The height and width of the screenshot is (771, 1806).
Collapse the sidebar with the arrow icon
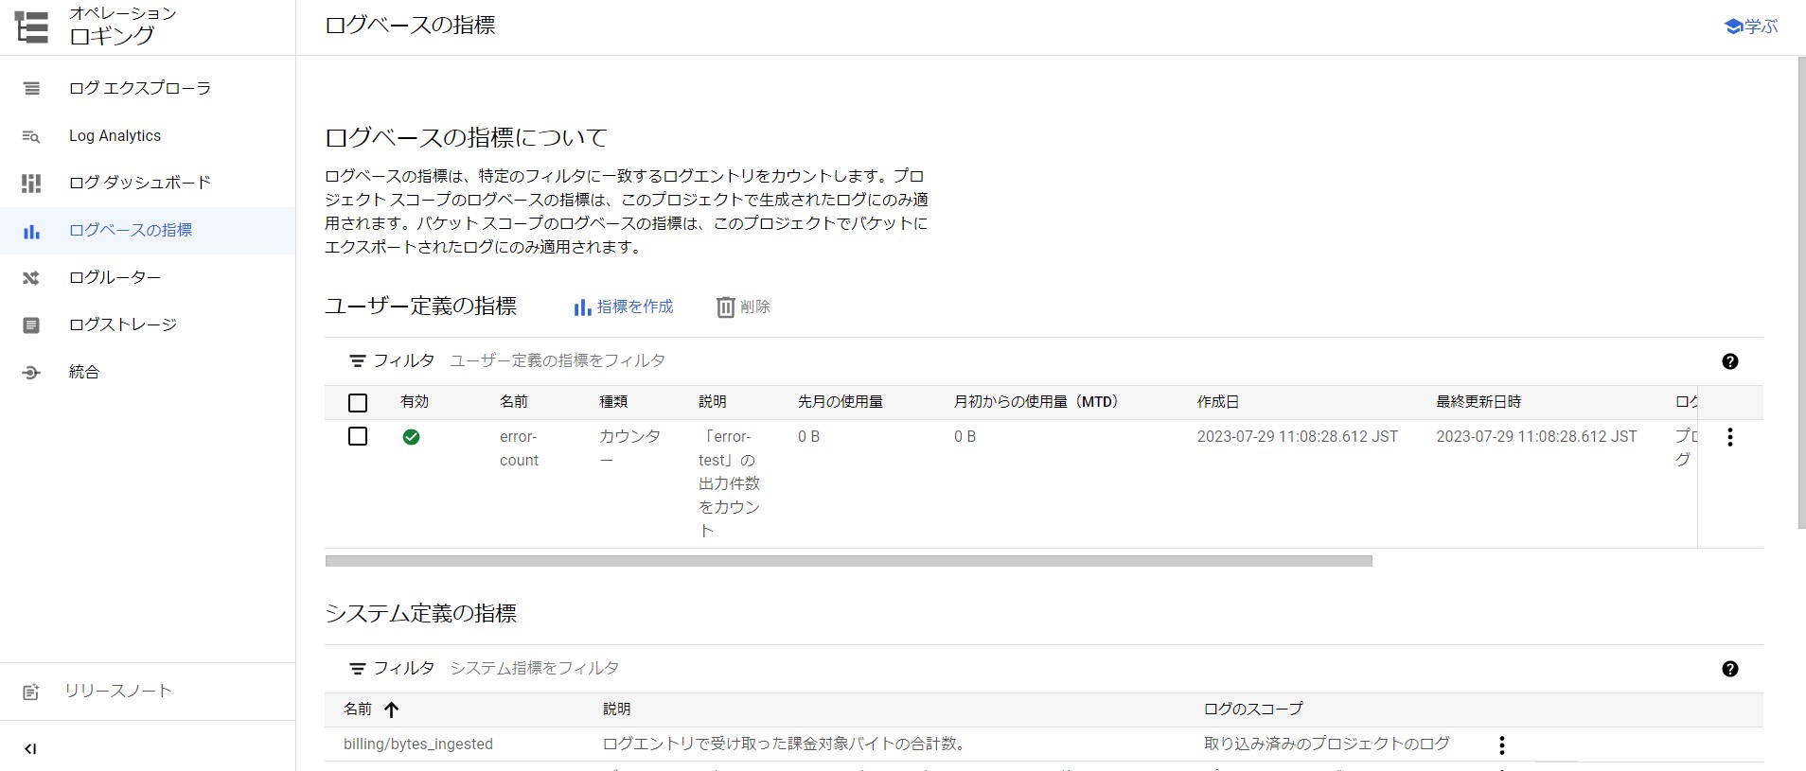[x=30, y=749]
